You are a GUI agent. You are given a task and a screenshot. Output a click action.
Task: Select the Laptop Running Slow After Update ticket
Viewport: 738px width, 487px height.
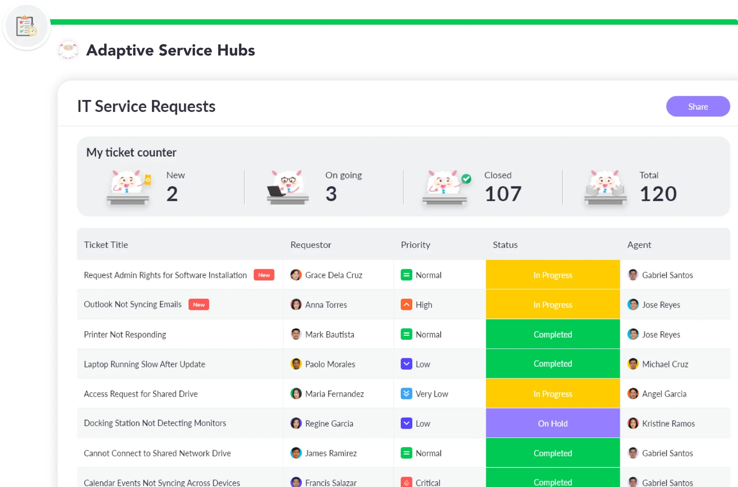[144, 364]
